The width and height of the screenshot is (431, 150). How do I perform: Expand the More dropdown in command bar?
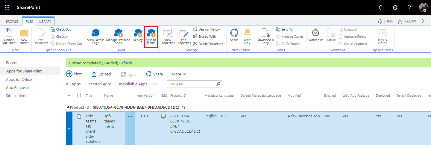[179, 74]
